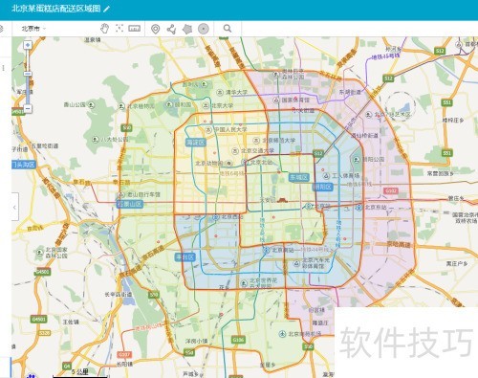This screenshot has width=478, height=378.
Task: Click the 门头沟区 district label
Action: click(24, 165)
